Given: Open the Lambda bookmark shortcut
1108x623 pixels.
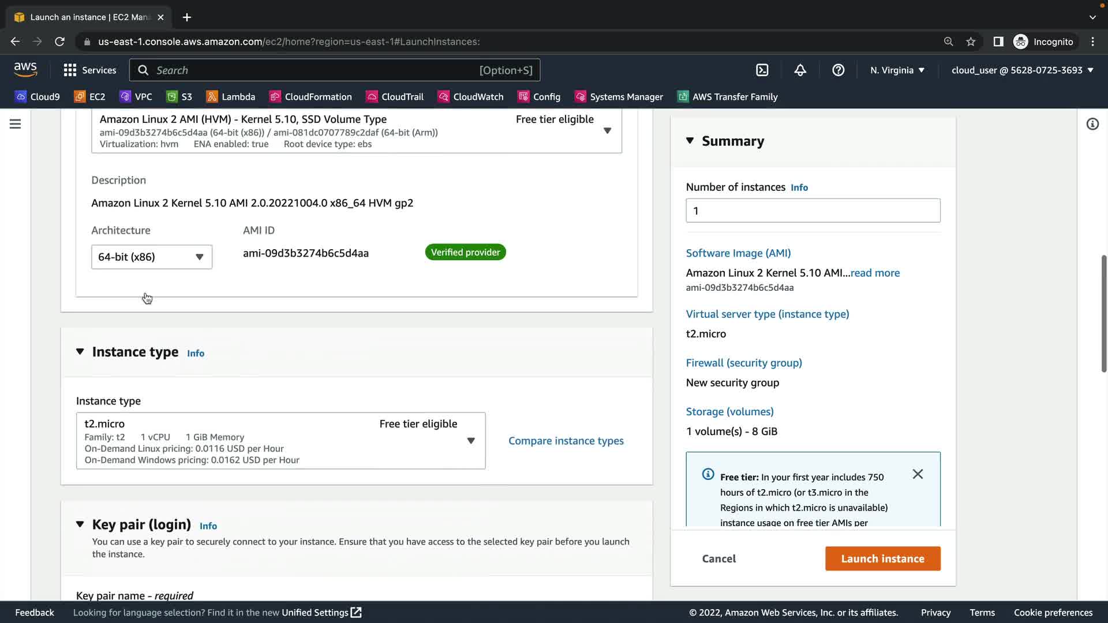Looking at the screenshot, I should [x=230, y=97].
